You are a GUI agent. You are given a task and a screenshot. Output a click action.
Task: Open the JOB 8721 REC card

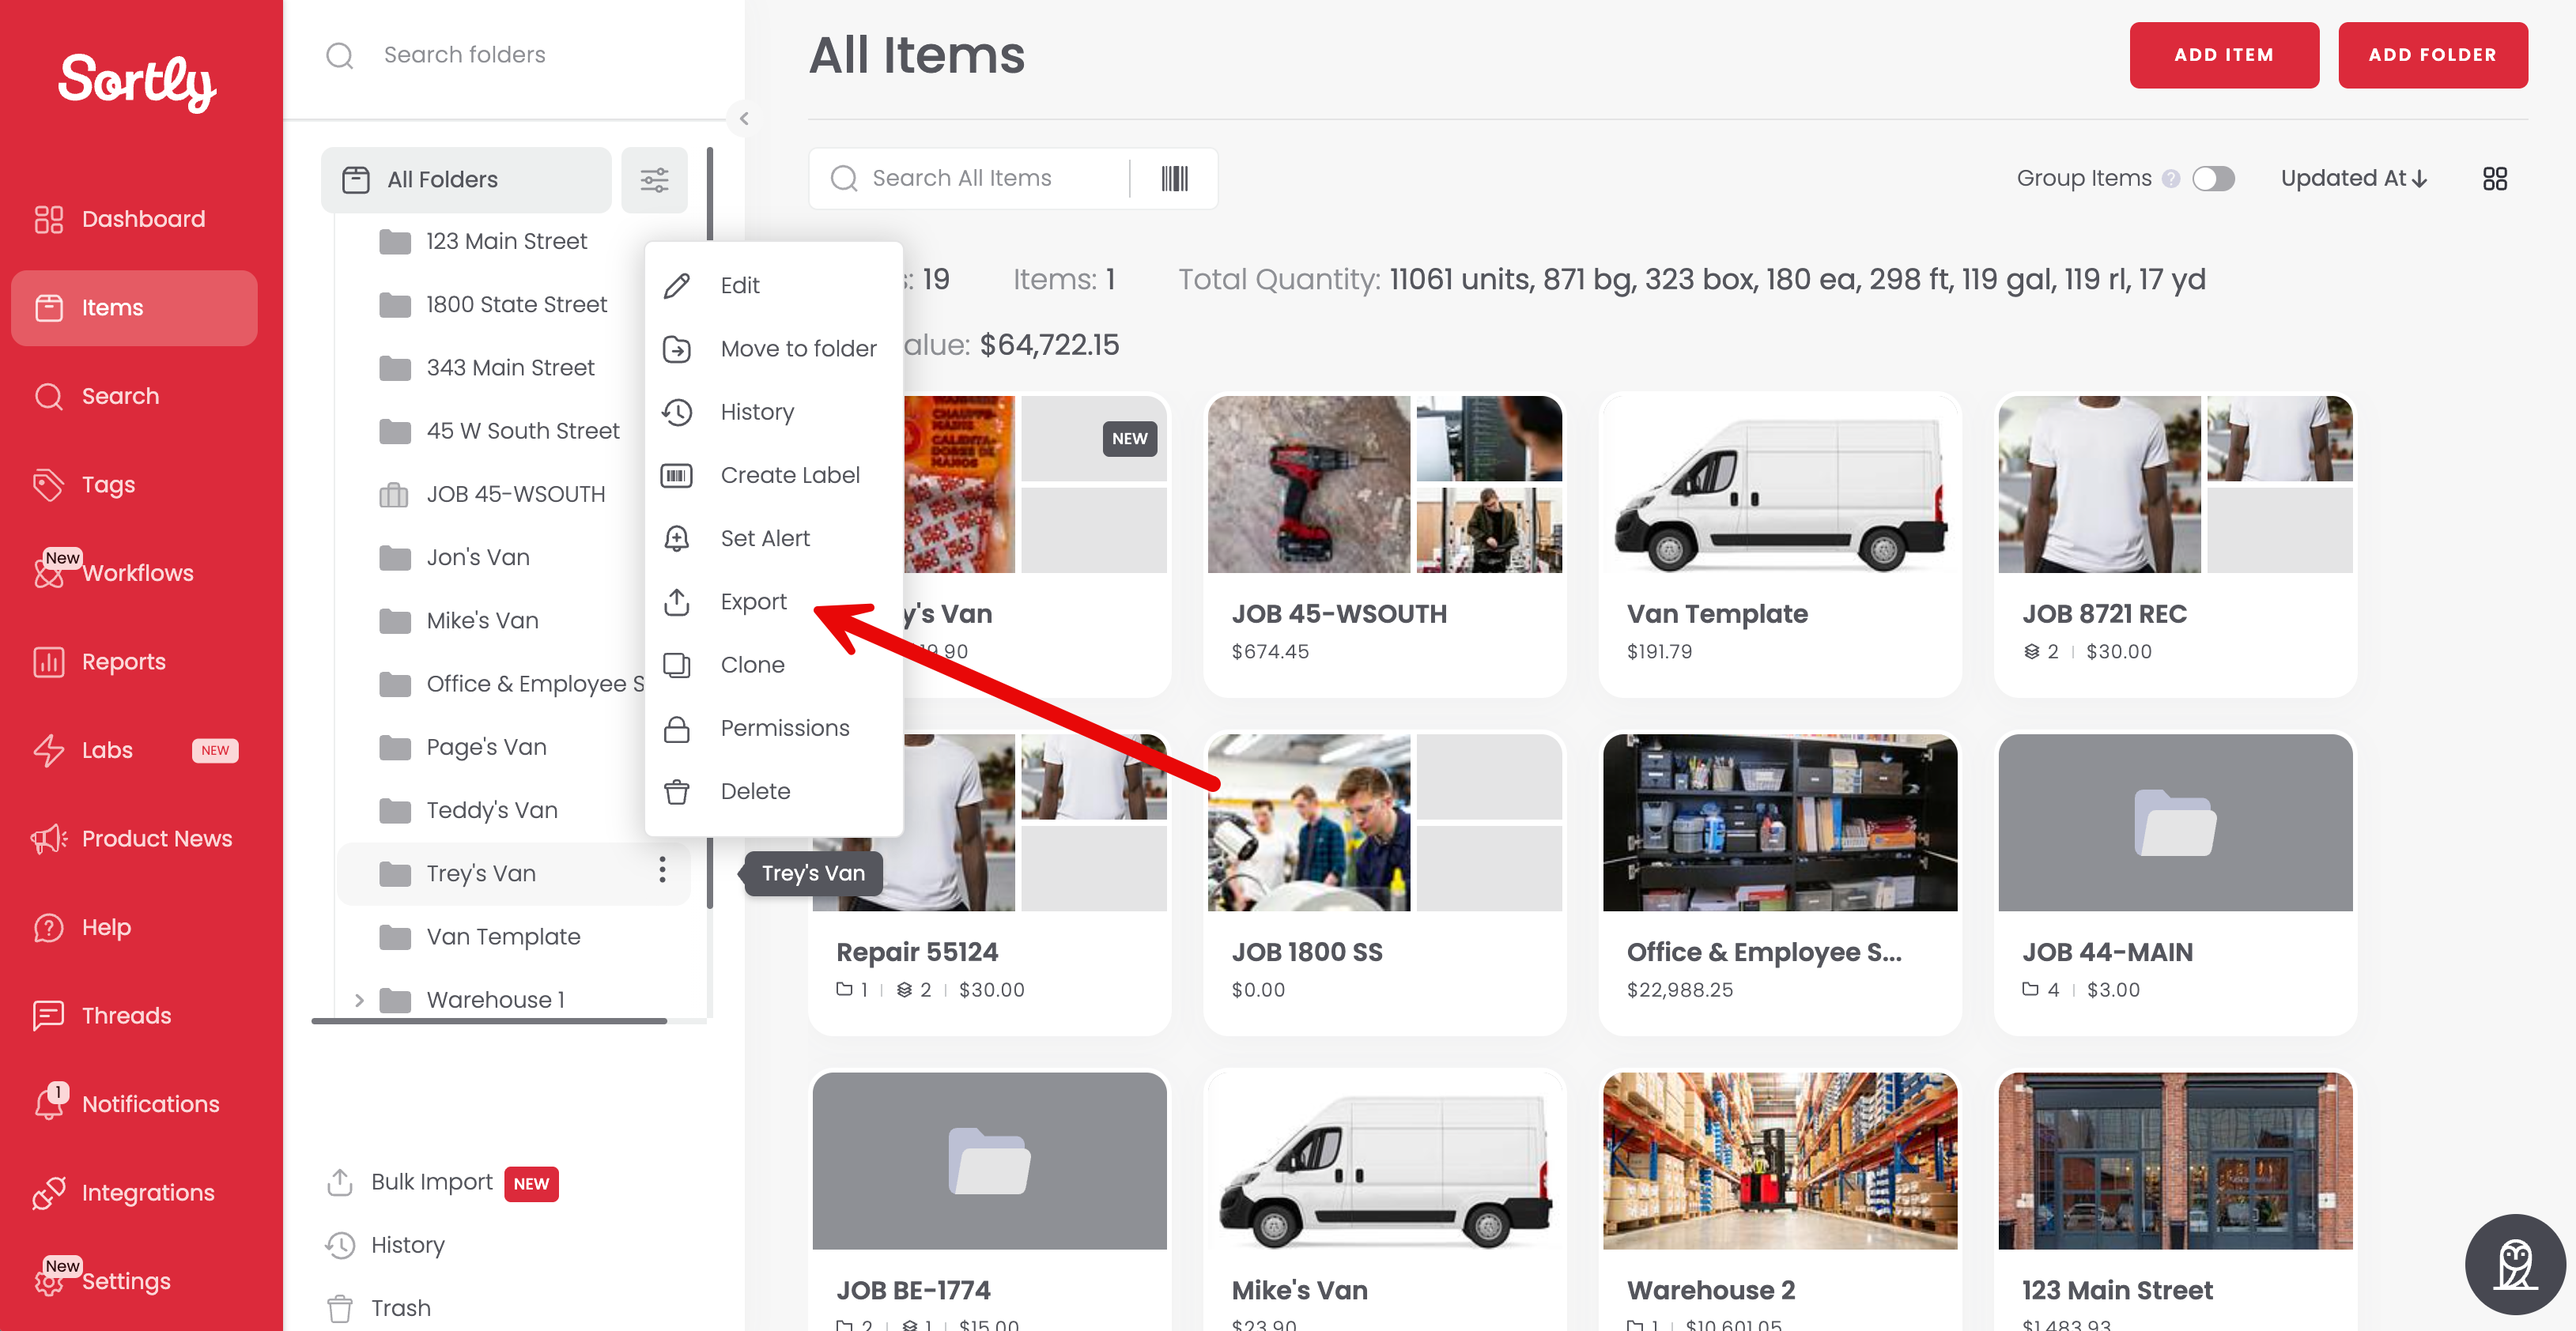pos(2175,544)
